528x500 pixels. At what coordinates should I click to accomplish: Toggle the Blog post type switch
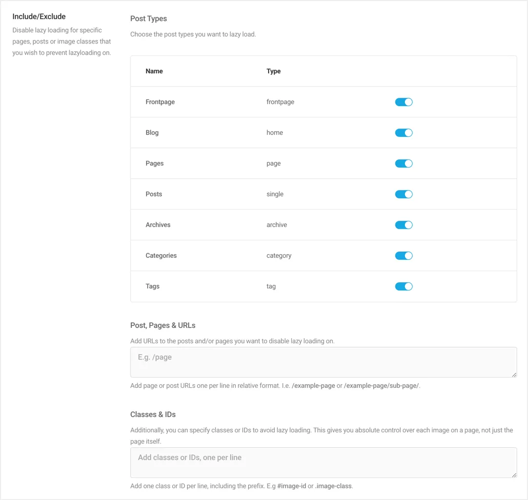pyautogui.click(x=403, y=132)
